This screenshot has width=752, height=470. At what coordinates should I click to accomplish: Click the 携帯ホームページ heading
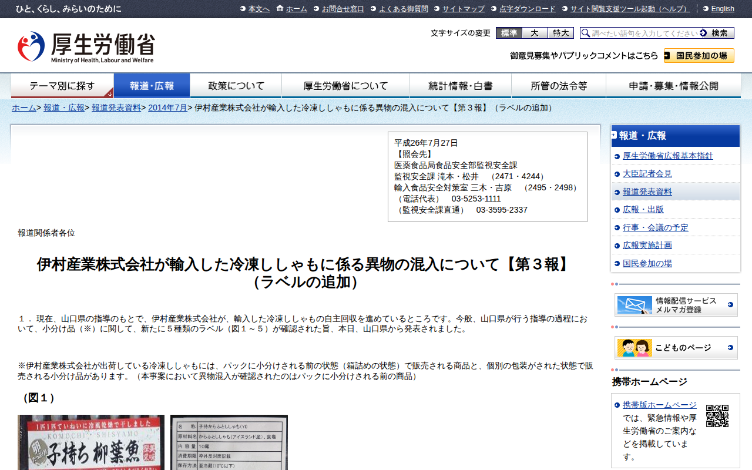(x=650, y=382)
